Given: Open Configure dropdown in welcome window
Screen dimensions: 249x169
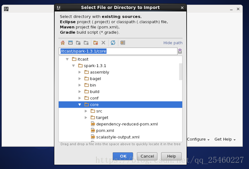Looking at the screenshot, I should [x=198, y=139].
